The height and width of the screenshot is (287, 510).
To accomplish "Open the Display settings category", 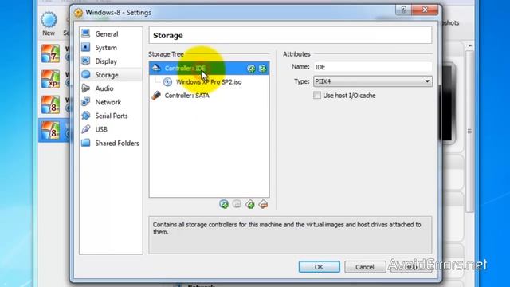I will 106,61.
